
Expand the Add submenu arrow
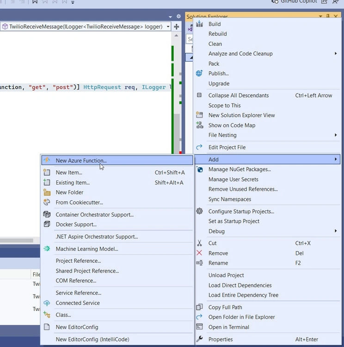pos(336,159)
